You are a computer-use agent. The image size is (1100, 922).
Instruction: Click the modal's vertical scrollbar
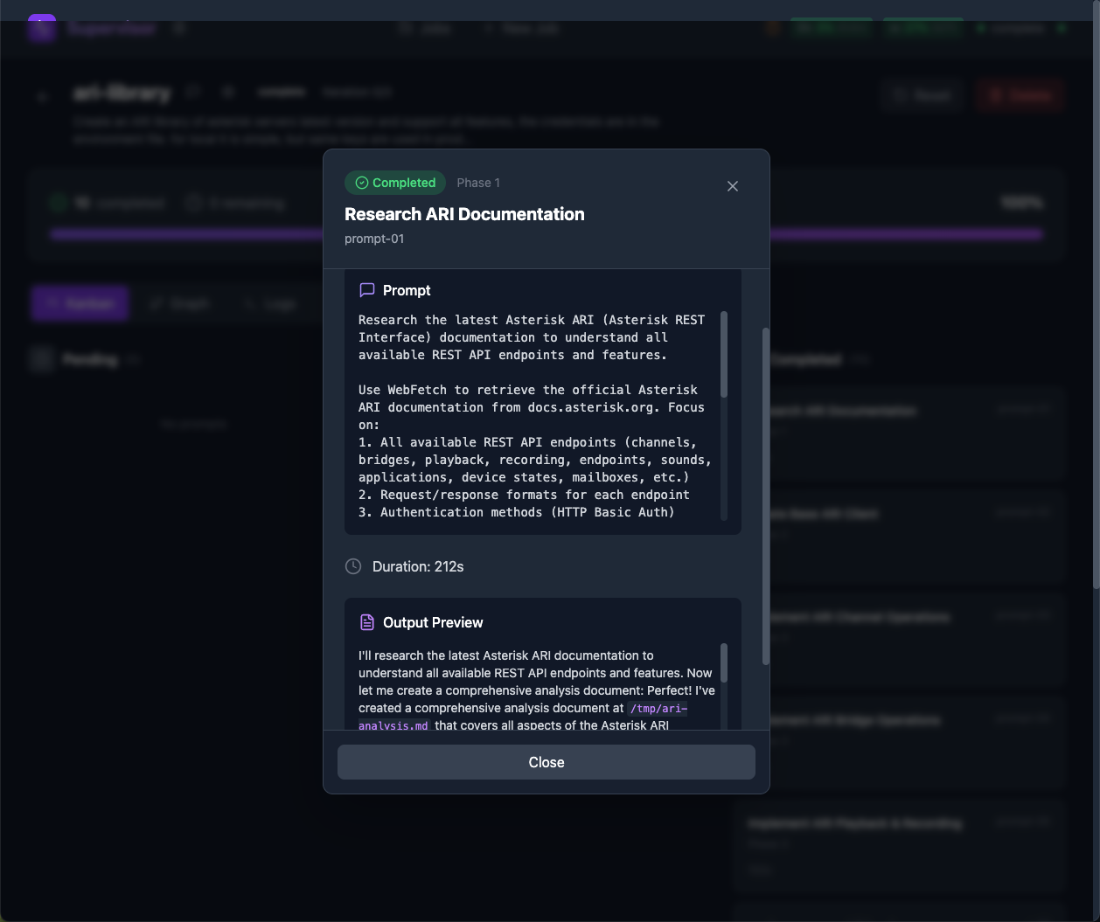(x=763, y=489)
